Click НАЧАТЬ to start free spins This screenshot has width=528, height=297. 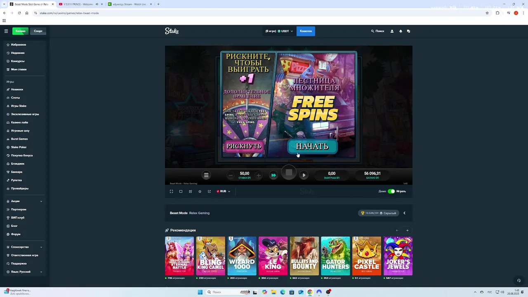tap(312, 146)
